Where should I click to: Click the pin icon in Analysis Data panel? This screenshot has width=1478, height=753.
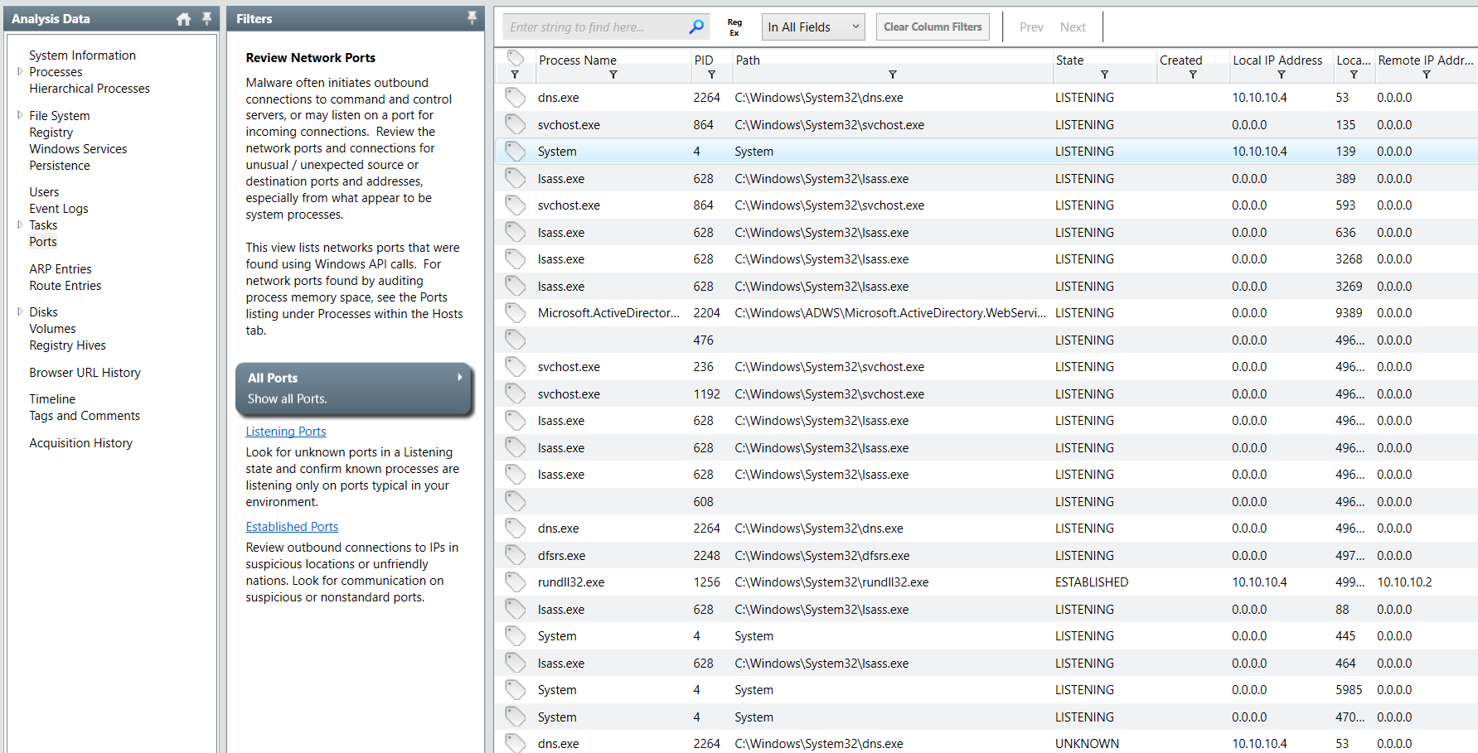click(206, 18)
